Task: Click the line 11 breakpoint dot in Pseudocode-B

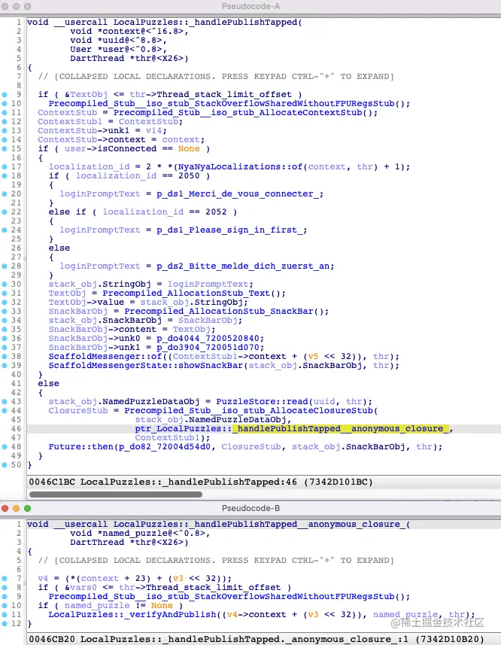Action: 5,615
